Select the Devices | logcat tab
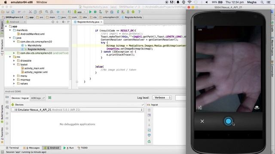This screenshot has height=154, width=275. (x=20, y=98)
